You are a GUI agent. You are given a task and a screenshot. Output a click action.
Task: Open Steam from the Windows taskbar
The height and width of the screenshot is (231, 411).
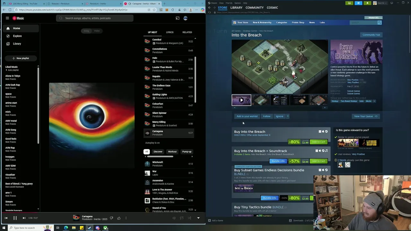pyautogui.click(x=90, y=228)
